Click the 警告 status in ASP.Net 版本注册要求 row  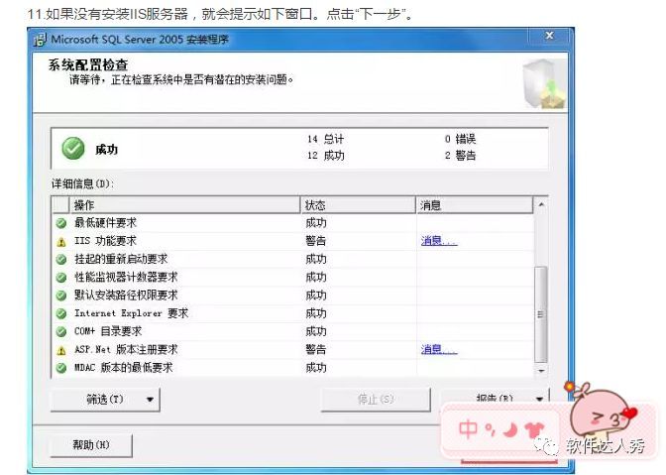[x=315, y=350]
